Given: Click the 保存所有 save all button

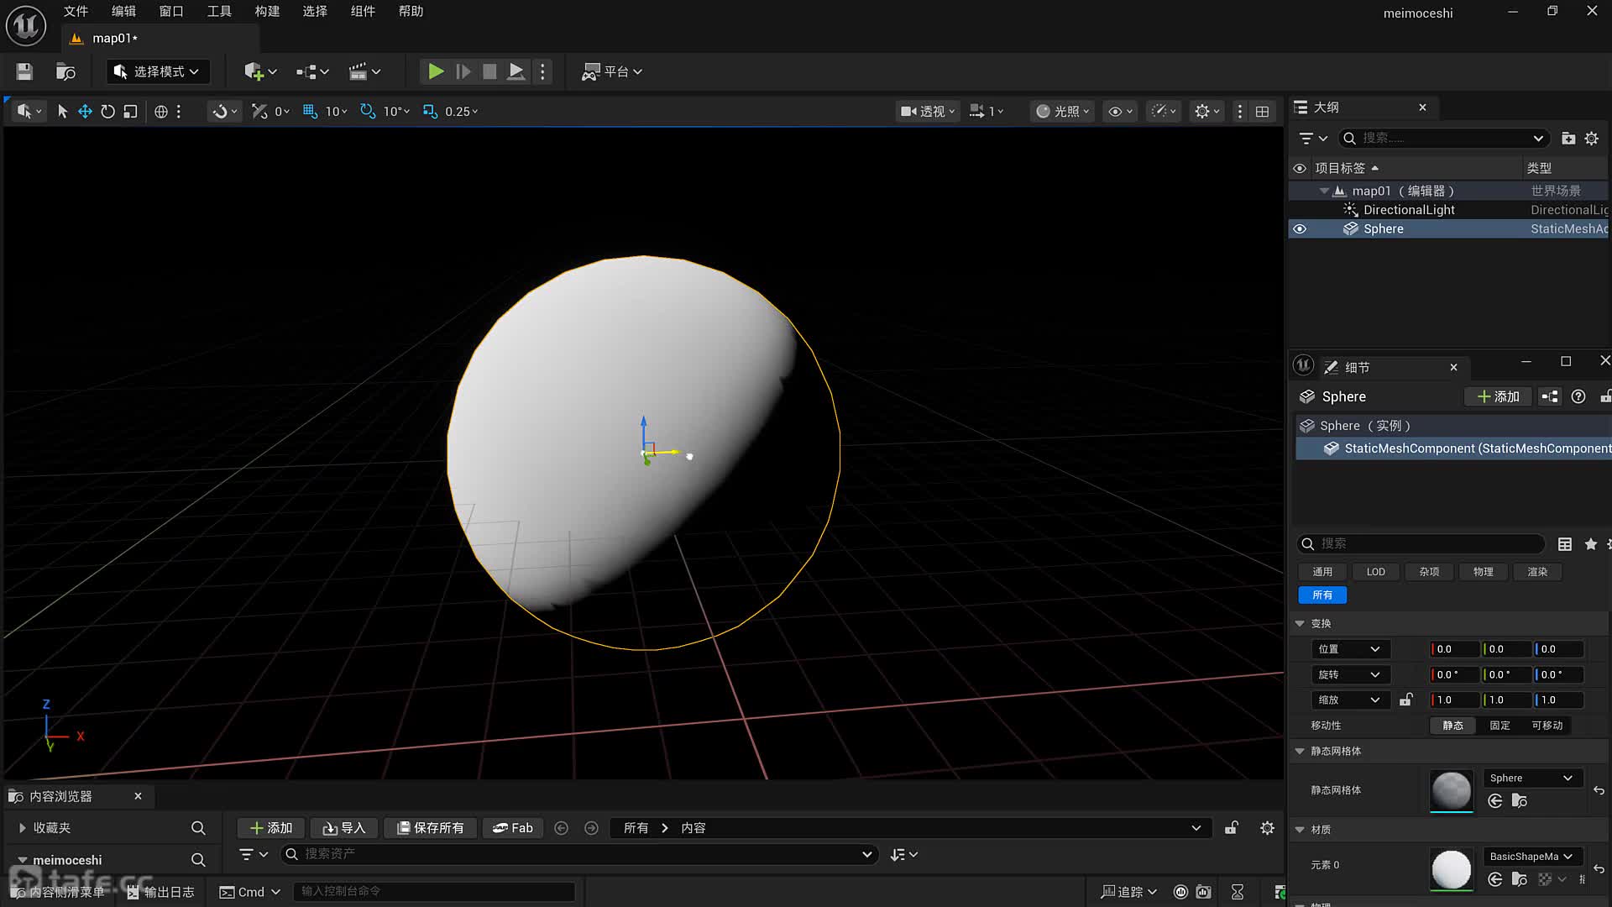Looking at the screenshot, I should [x=430, y=827].
